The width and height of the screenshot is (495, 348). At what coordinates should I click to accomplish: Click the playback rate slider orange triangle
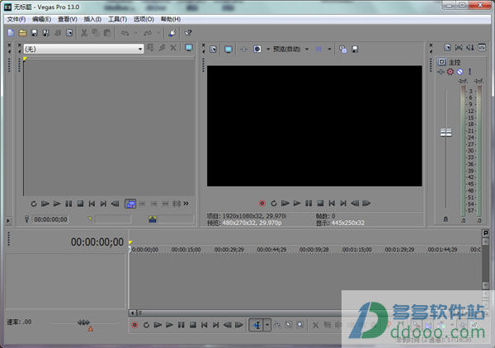(x=91, y=329)
